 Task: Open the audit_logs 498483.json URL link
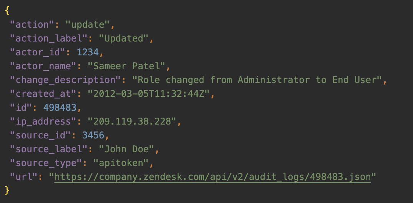[213, 177]
